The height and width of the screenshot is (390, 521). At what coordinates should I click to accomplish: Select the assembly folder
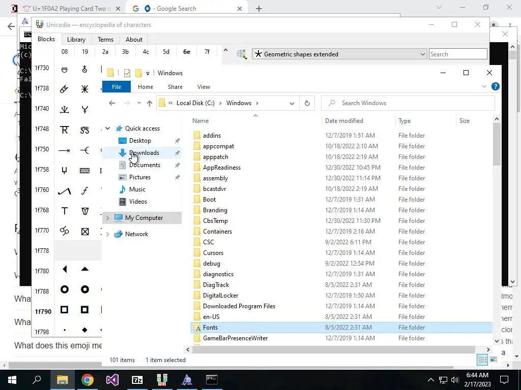215,178
